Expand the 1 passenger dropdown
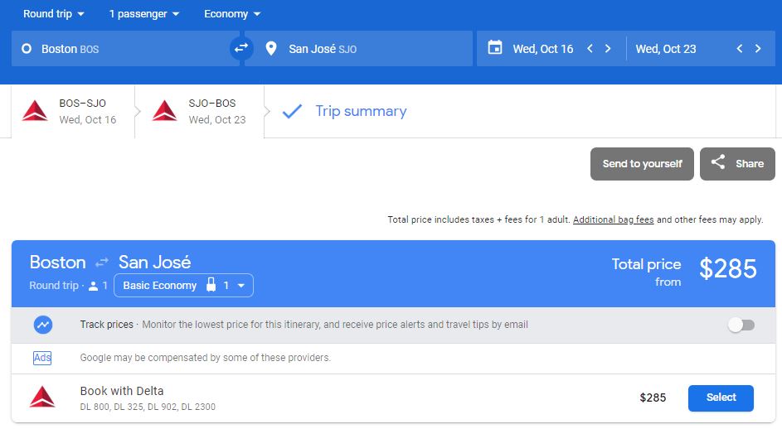Image resolution: width=782 pixels, height=429 pixels. (144, 14)
